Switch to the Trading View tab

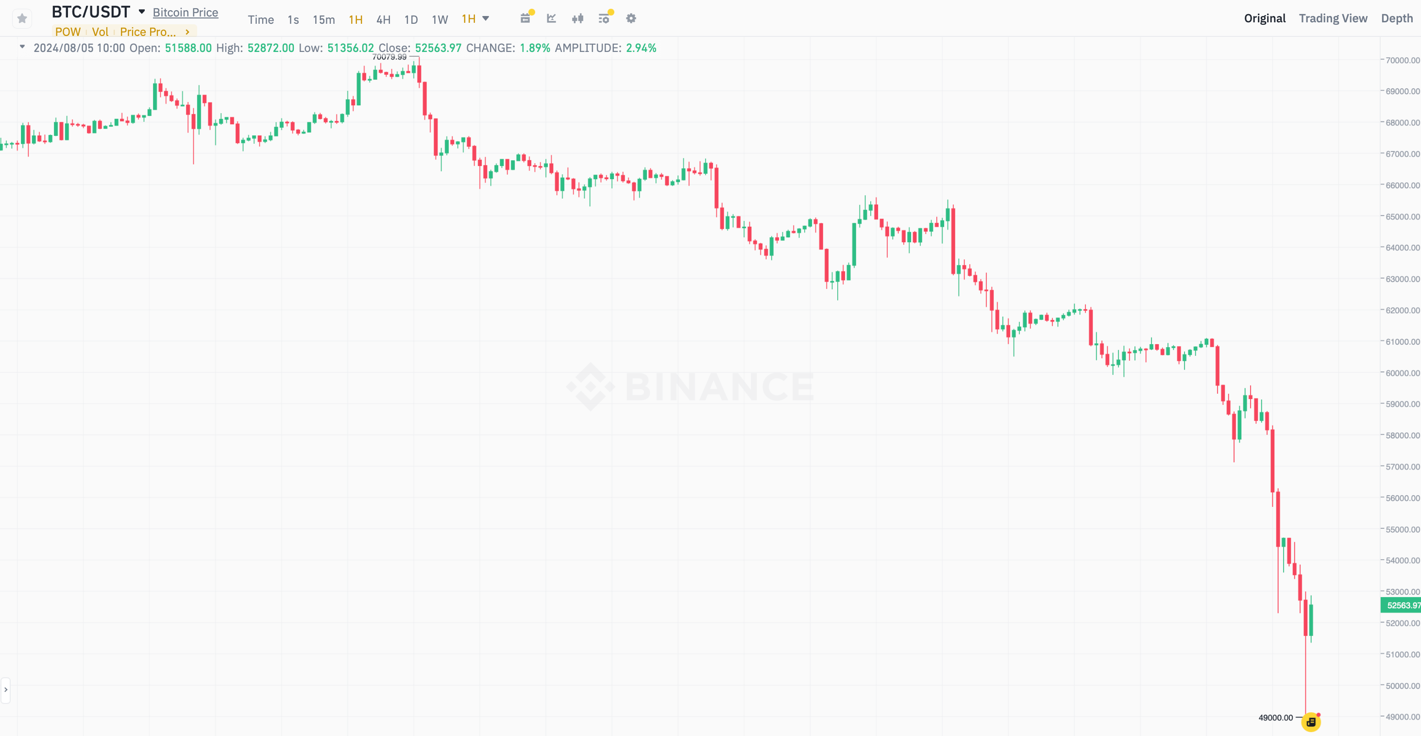point(1333,18)
